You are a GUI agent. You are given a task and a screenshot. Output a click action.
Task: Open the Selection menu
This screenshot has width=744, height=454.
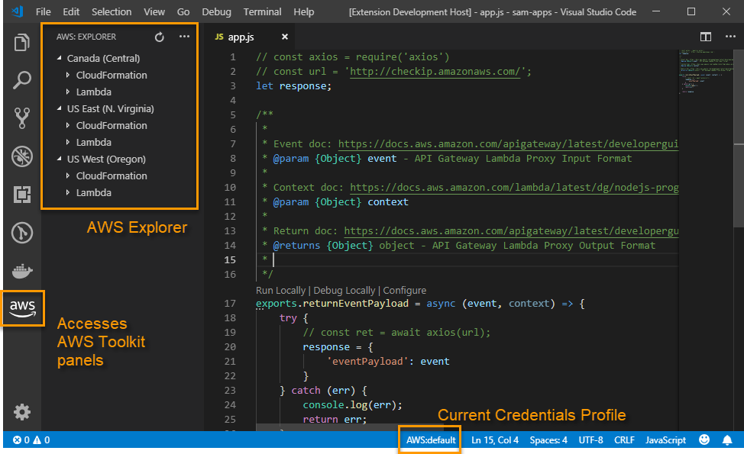click(x=111, y=12)
